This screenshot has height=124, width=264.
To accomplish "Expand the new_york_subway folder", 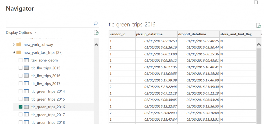I will pyautogui.click(x=14, y=45).
